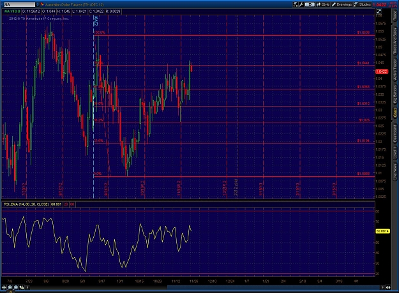Open chart settings wrench icon
This screenshot has height=293, width=399.
[x=301, y=4]
